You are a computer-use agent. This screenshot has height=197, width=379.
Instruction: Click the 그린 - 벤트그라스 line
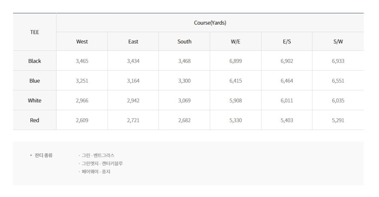pos(98,155)
